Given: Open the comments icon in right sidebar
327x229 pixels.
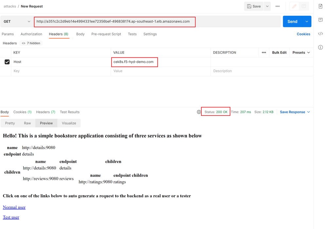Looking at the screenshot, I should click(320, 20).
